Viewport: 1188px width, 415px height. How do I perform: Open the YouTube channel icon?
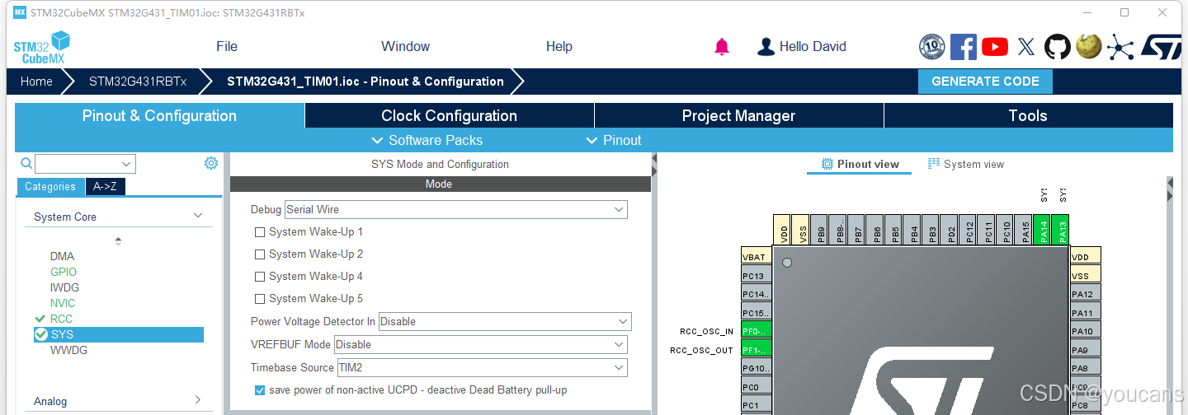[x=995, y=47]
